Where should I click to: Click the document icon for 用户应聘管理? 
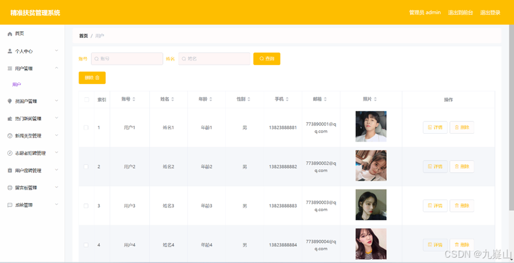coord(10,170)
